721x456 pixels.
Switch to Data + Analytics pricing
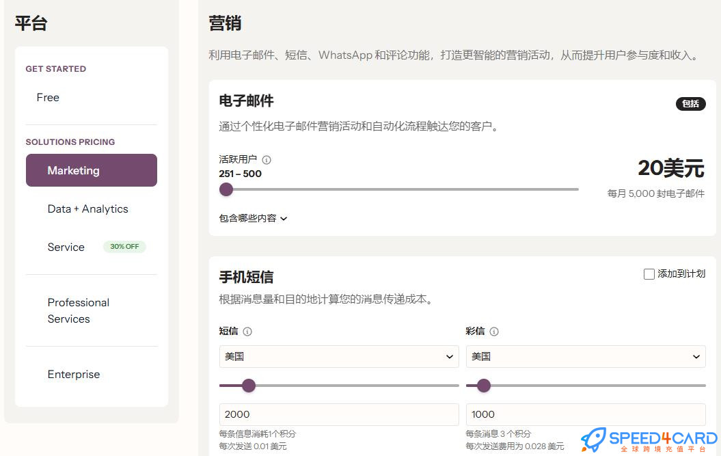(87, 209)
